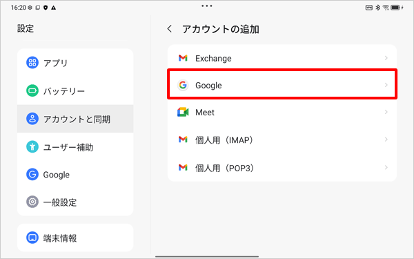414x259 pixels.
Task: Tap the 設定 title text
Action: (x=26, y=28)
